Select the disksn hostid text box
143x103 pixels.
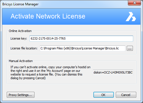point(113,72)
